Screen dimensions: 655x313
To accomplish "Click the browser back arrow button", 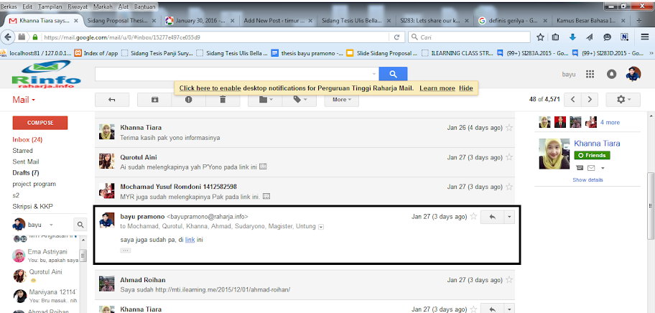I will tap(7, 37).
